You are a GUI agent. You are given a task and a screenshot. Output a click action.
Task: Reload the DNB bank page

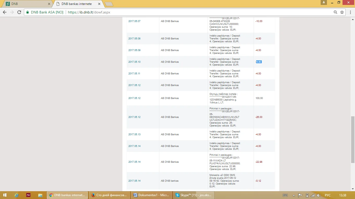pyautogui.click(x=19, y=12)
